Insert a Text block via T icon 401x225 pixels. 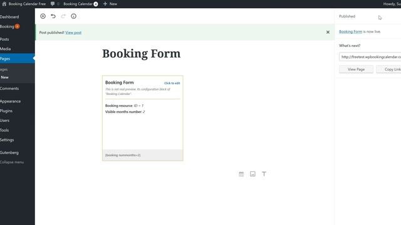[264, 174]
